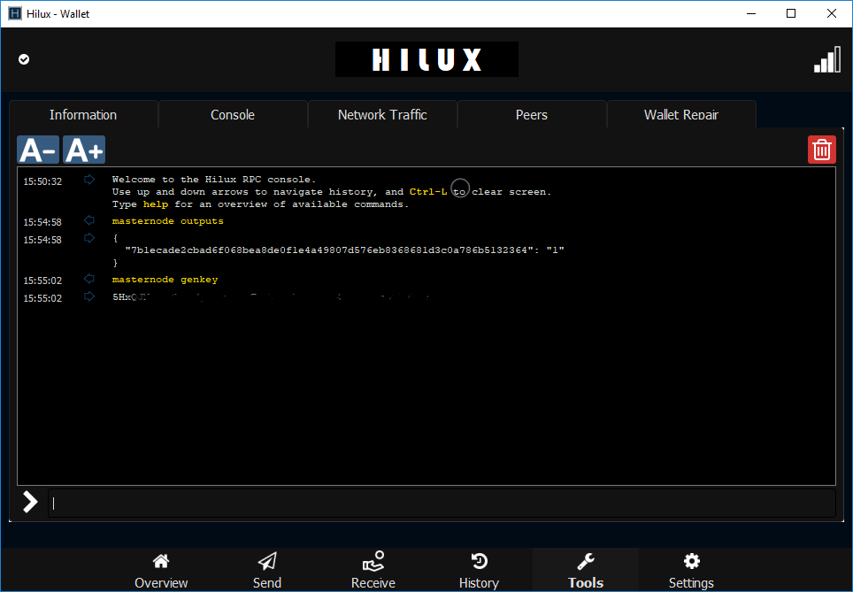Focus the console command input field
This screenshot has height=592, width=853.
442,504
